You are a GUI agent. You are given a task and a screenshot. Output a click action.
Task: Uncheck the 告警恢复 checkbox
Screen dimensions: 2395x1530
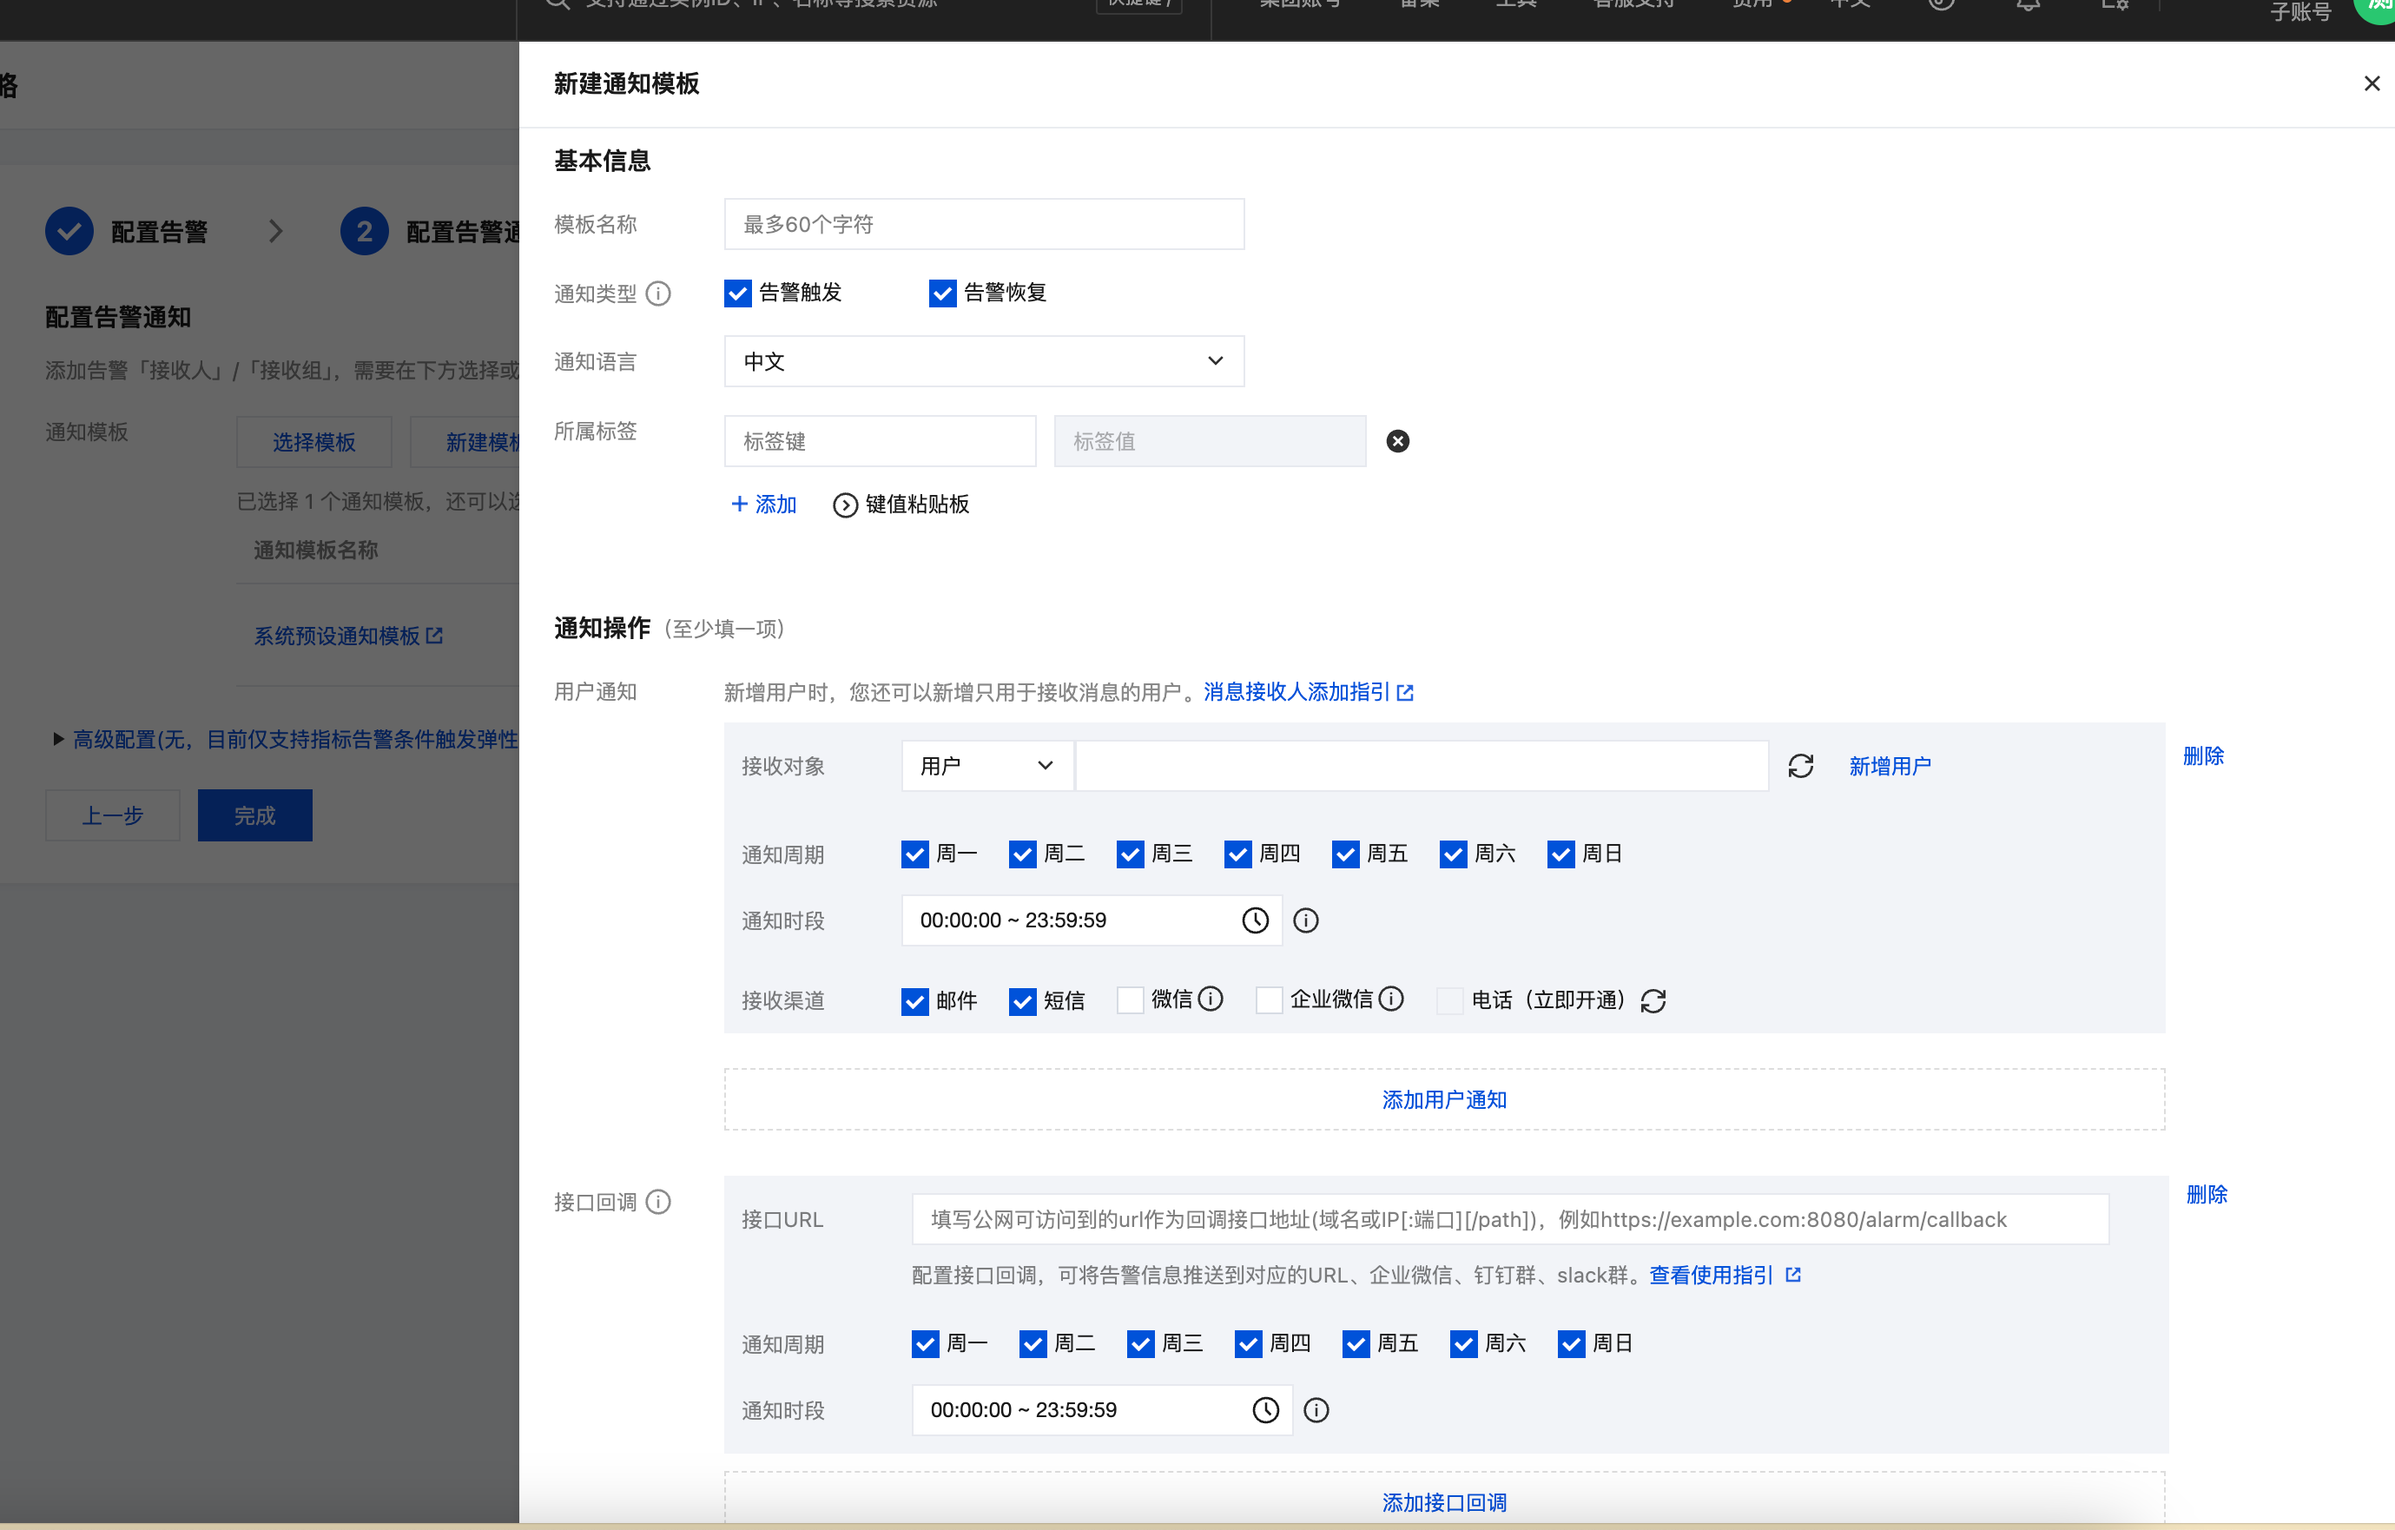click(941, 293)
